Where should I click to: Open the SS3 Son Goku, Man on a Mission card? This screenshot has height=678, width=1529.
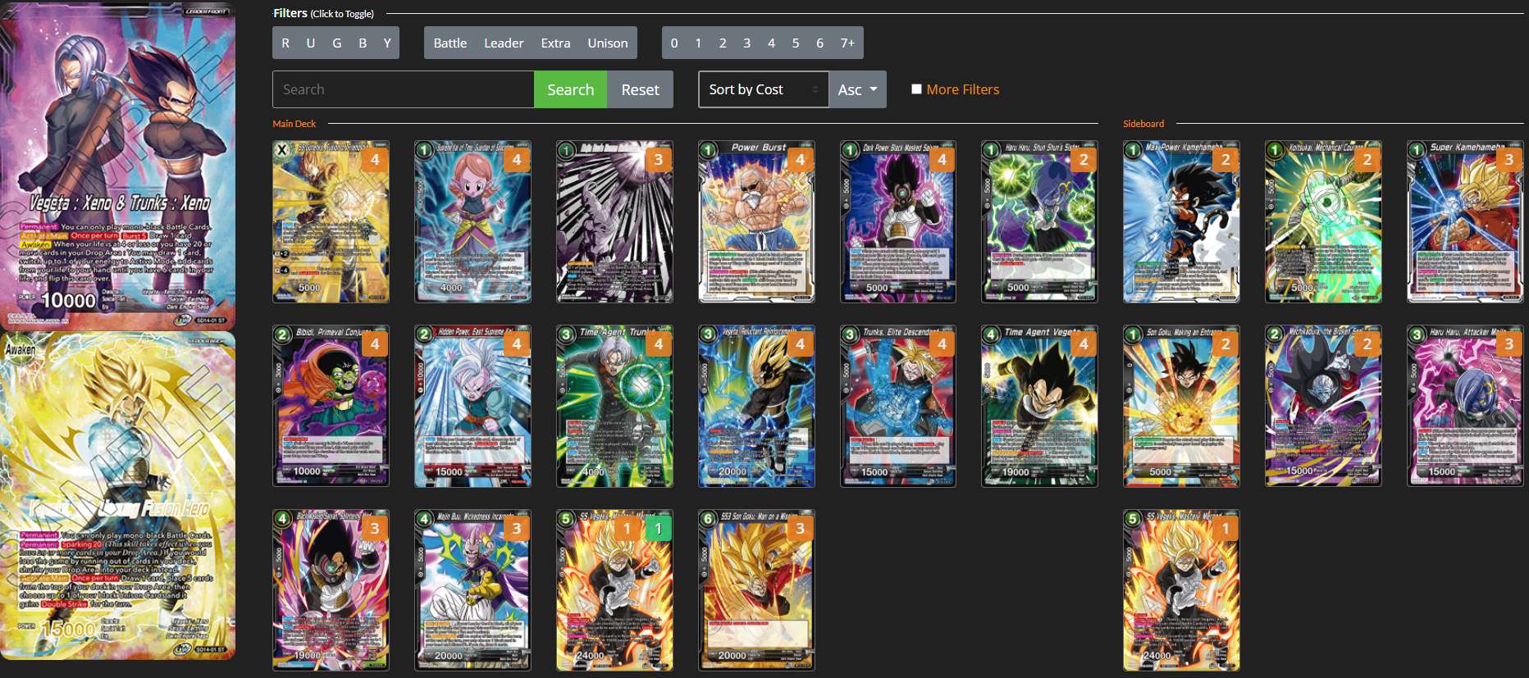point(756,590)
